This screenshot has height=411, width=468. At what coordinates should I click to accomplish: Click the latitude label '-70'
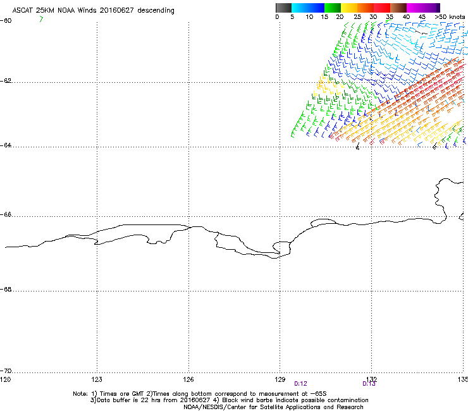[x=6, y=371]
